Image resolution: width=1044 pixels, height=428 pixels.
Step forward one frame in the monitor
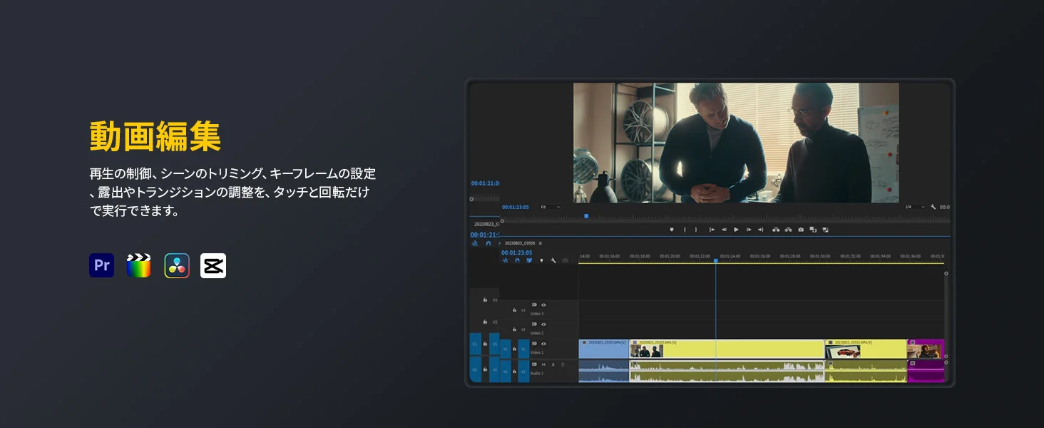click(749, 230)
